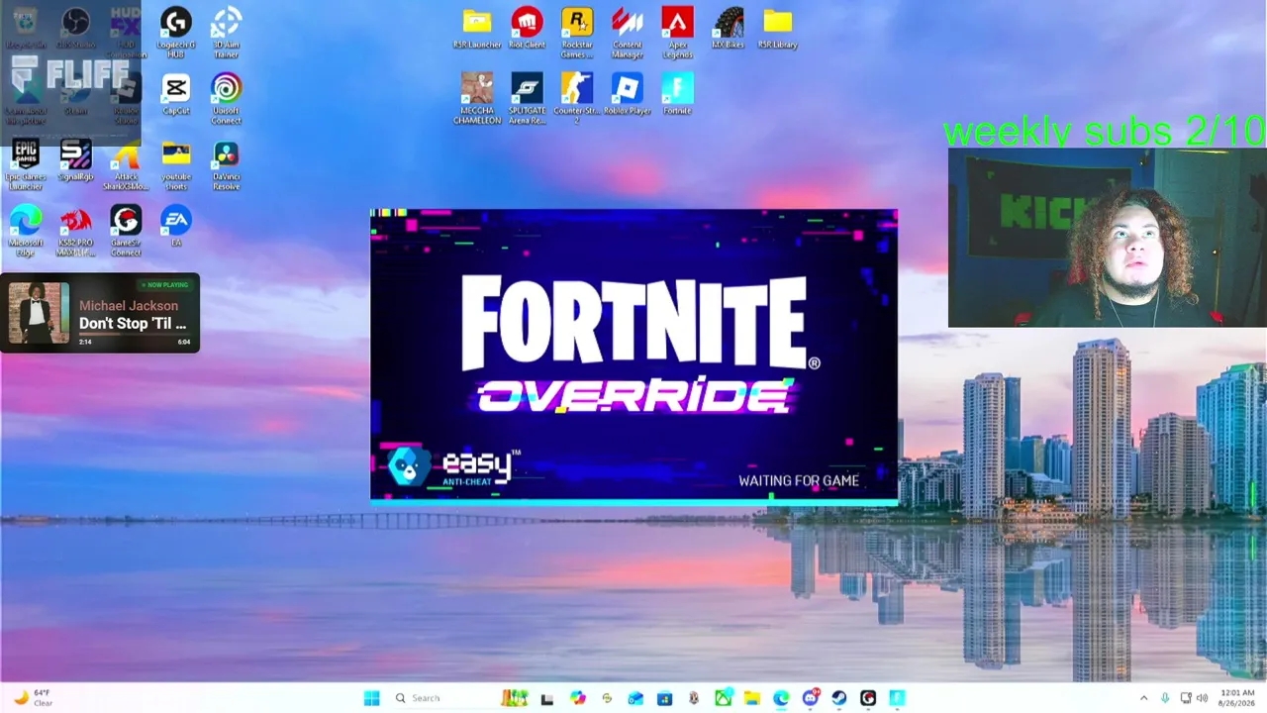Click the Michael Jackson album art thumbnail
This screenshot has width=1267, height=713.
tap(39, 313)
